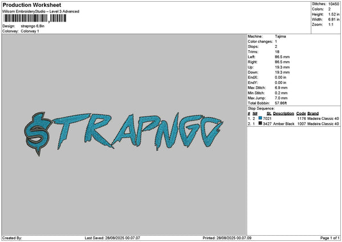Click Madeira Classic 40 in the 7021 row
342x242 pixels.
click(x=323, y=119)
